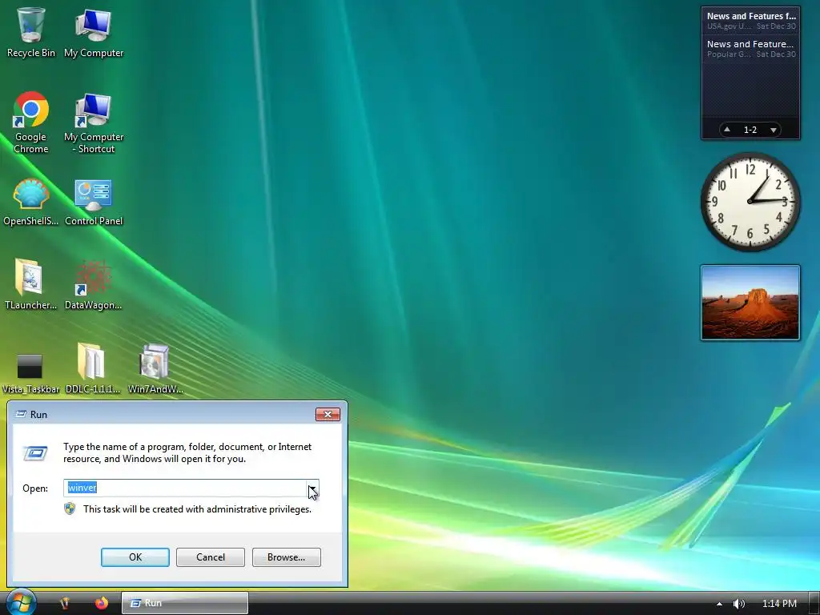Expand the Open field dropdown arrow
Image resolution: width=820 pixels, height=615 pixels.
tap(312, 488)
